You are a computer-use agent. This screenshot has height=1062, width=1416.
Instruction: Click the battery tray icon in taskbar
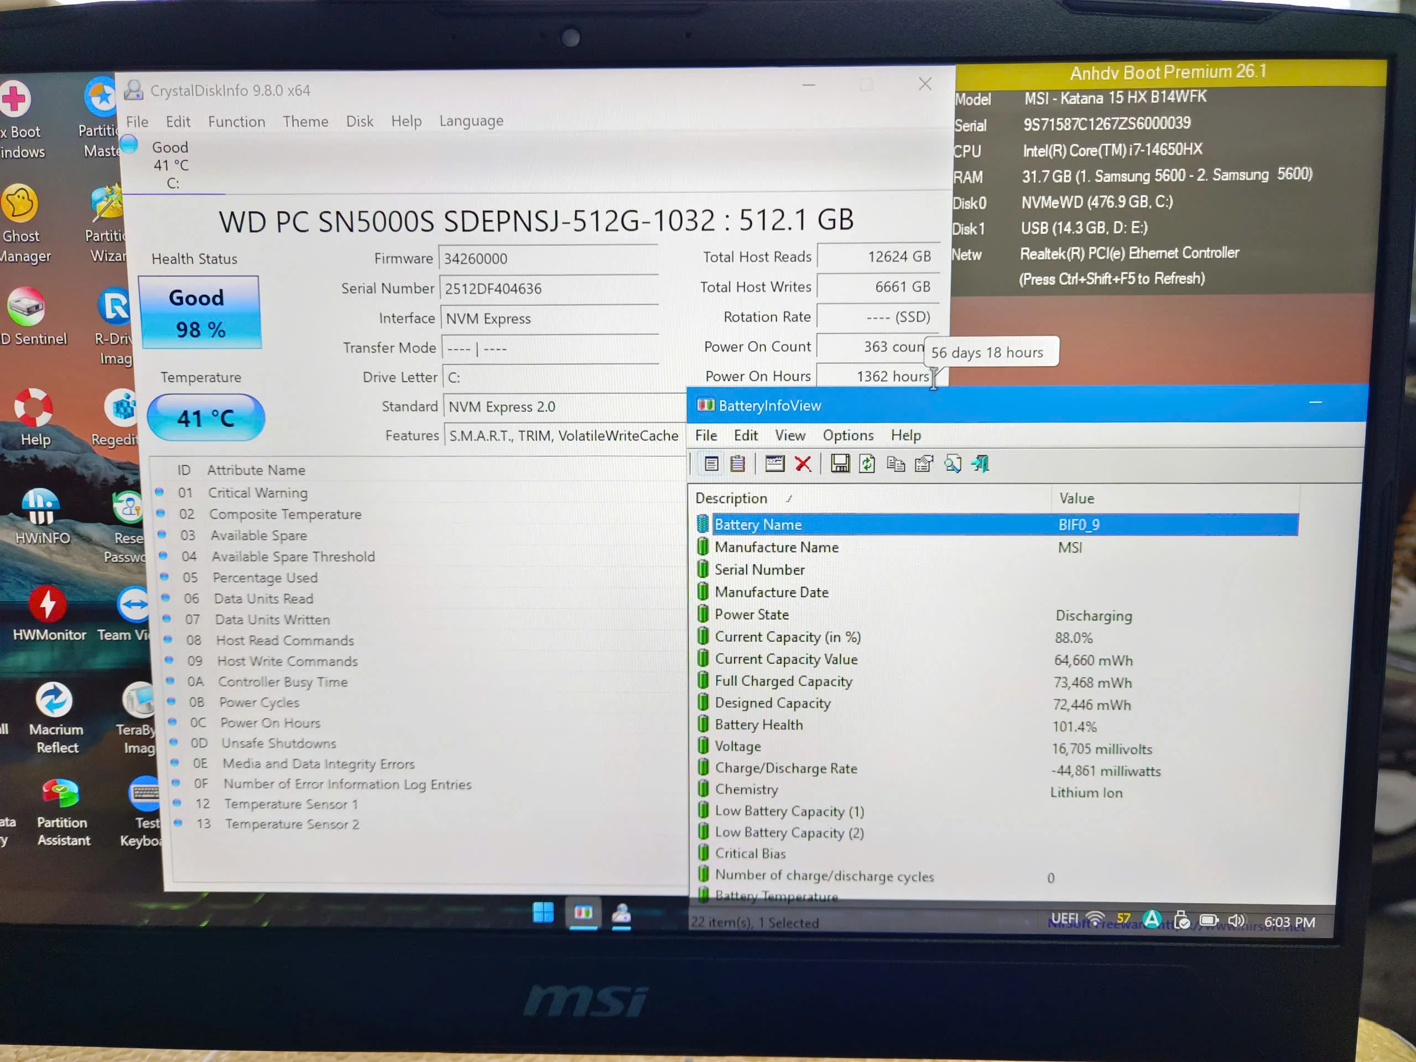[x=1209, y=920]
